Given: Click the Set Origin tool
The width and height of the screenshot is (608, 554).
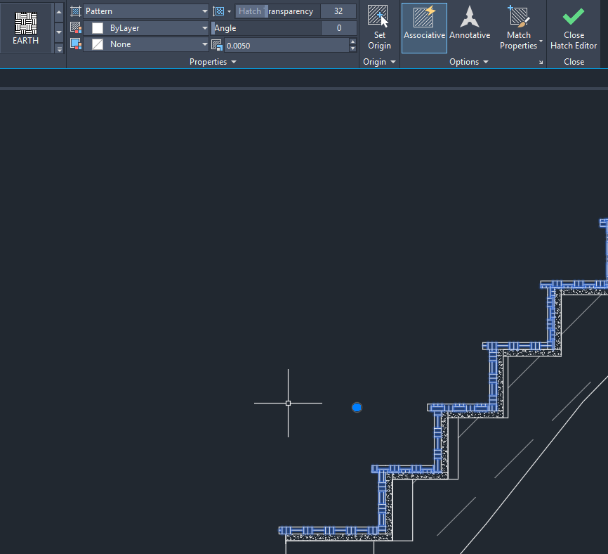Looking at the screenshot, I should click(379, 27).
